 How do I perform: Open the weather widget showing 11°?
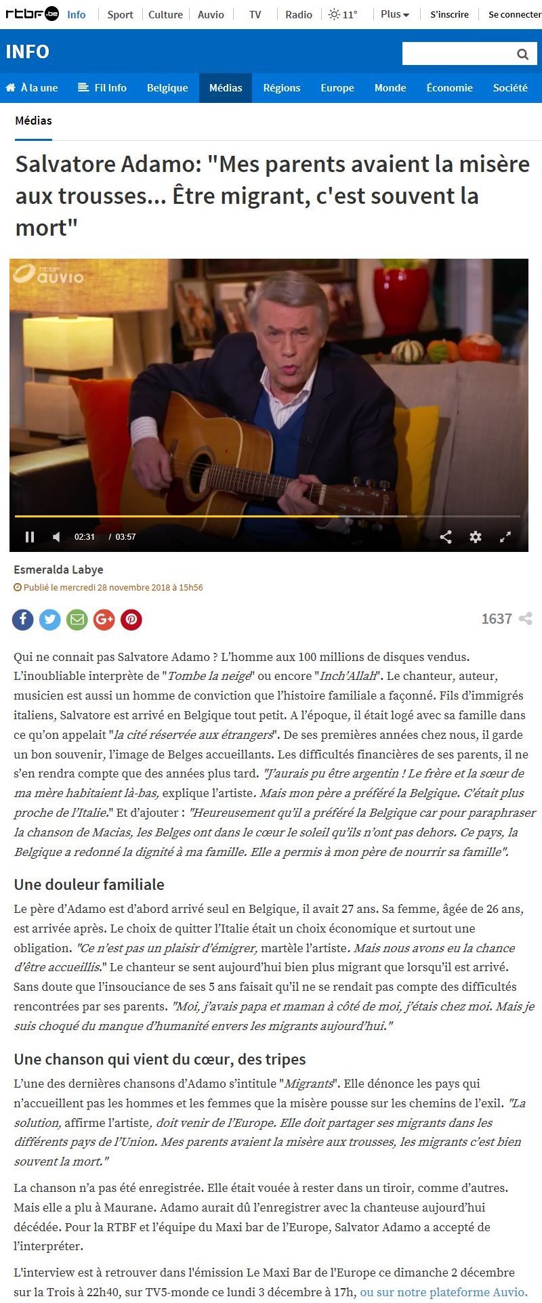pos(343,14)
